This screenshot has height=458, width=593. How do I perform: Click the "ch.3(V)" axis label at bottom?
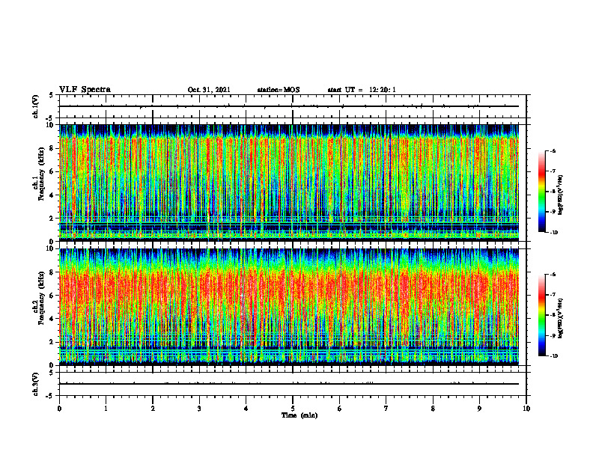coord(35,384)
